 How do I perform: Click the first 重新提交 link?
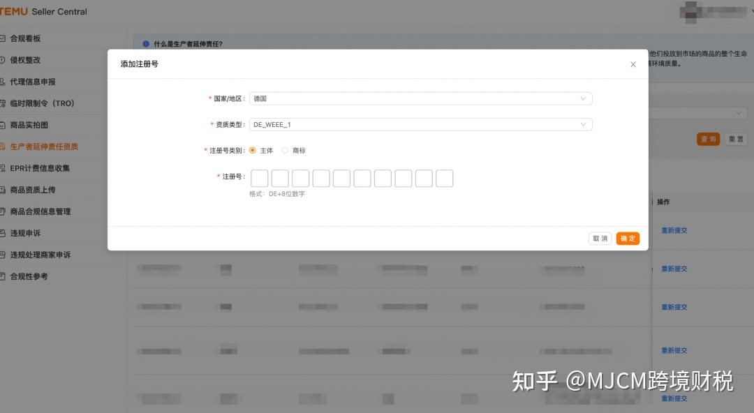click(x=673, y=230)
